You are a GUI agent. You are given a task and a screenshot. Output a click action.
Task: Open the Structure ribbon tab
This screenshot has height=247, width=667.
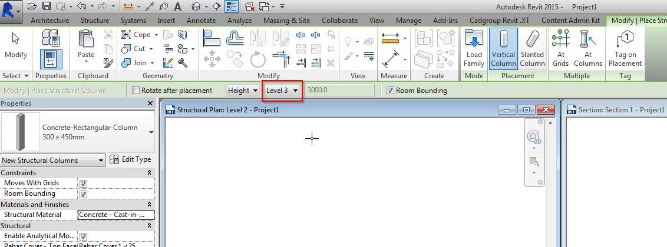pyautogui.click(x=95, y=21)
